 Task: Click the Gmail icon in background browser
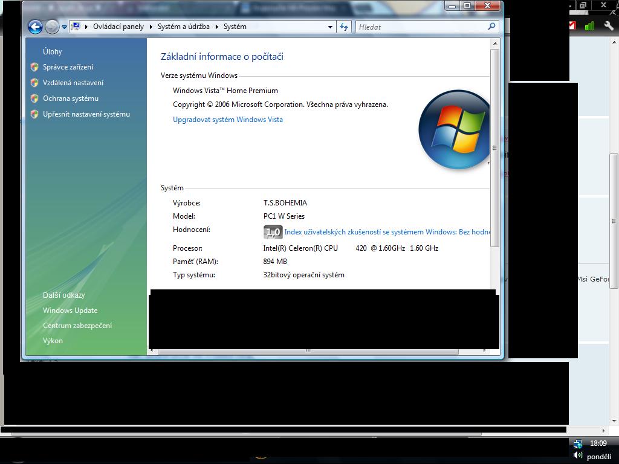coord(573,25)
